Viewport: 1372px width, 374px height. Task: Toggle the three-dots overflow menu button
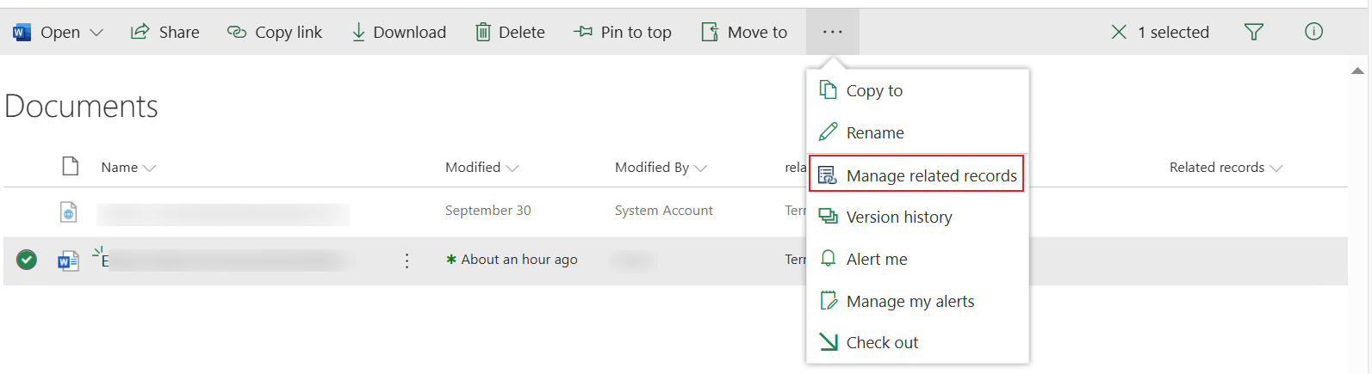tap(832, 32)
